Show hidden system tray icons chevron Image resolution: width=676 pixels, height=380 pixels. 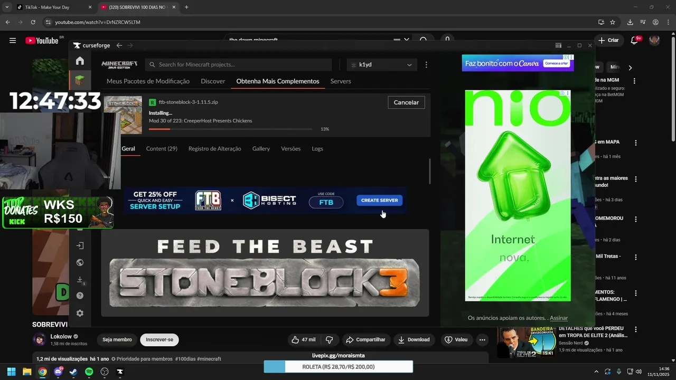click(596, 372)
